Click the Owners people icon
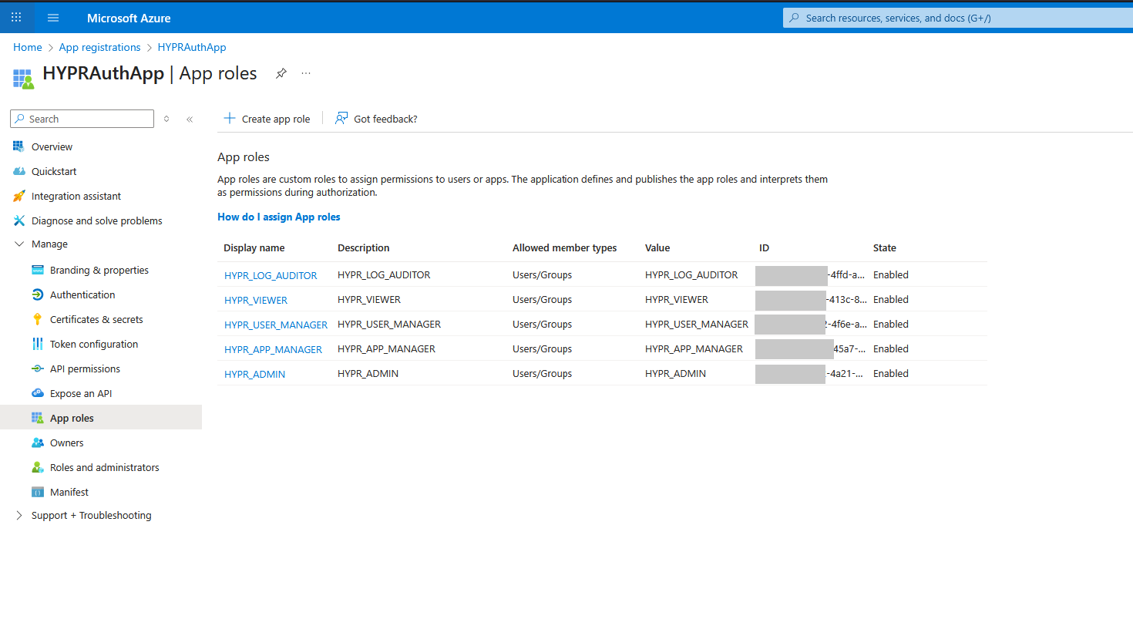 click(37, 443)
